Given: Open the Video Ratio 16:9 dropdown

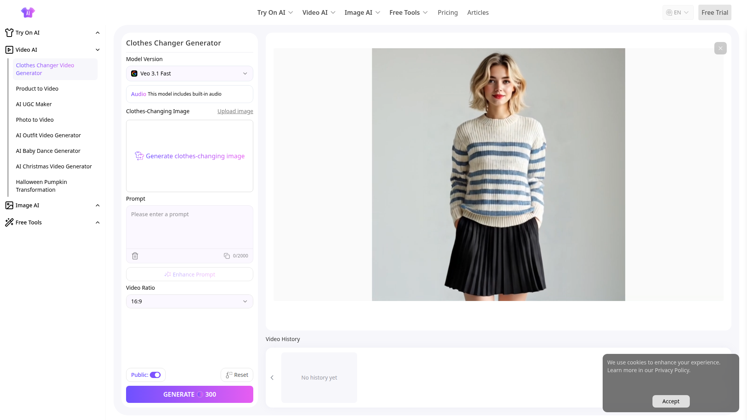Looking at the screenshot, I should [189, 301].
